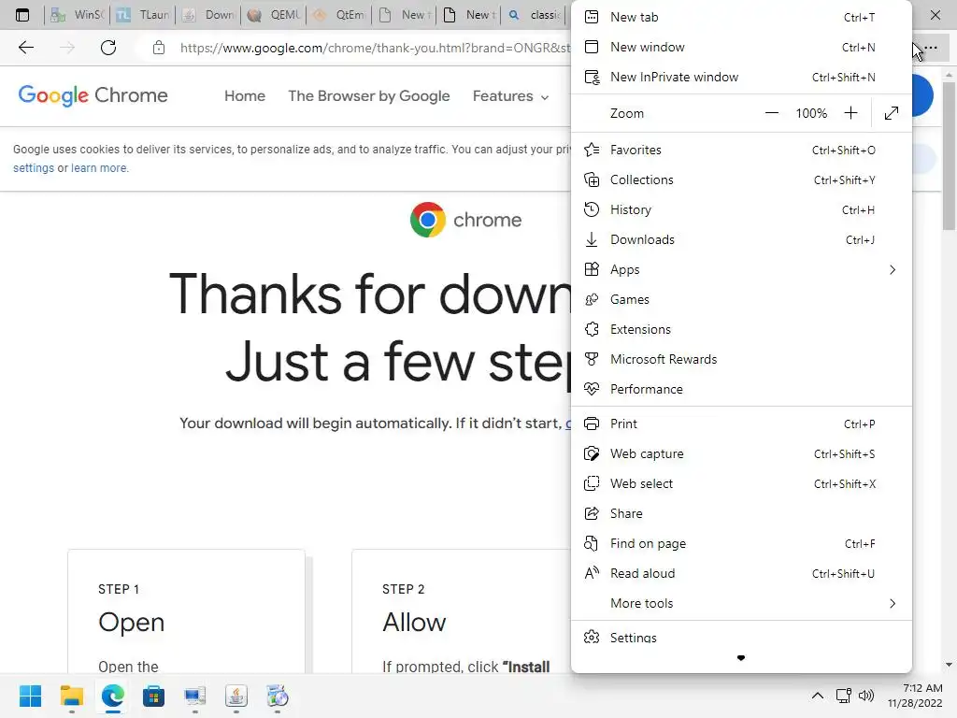Switch to the QtEm browser tab
This screenshot has width=957, height=718.
coord(339,15)
